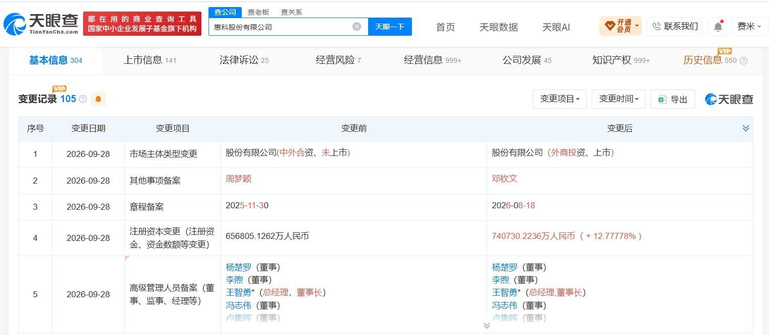Click the 变更项目 column header
This screenshot has height=335, width=769.
(x=172, y=128)
